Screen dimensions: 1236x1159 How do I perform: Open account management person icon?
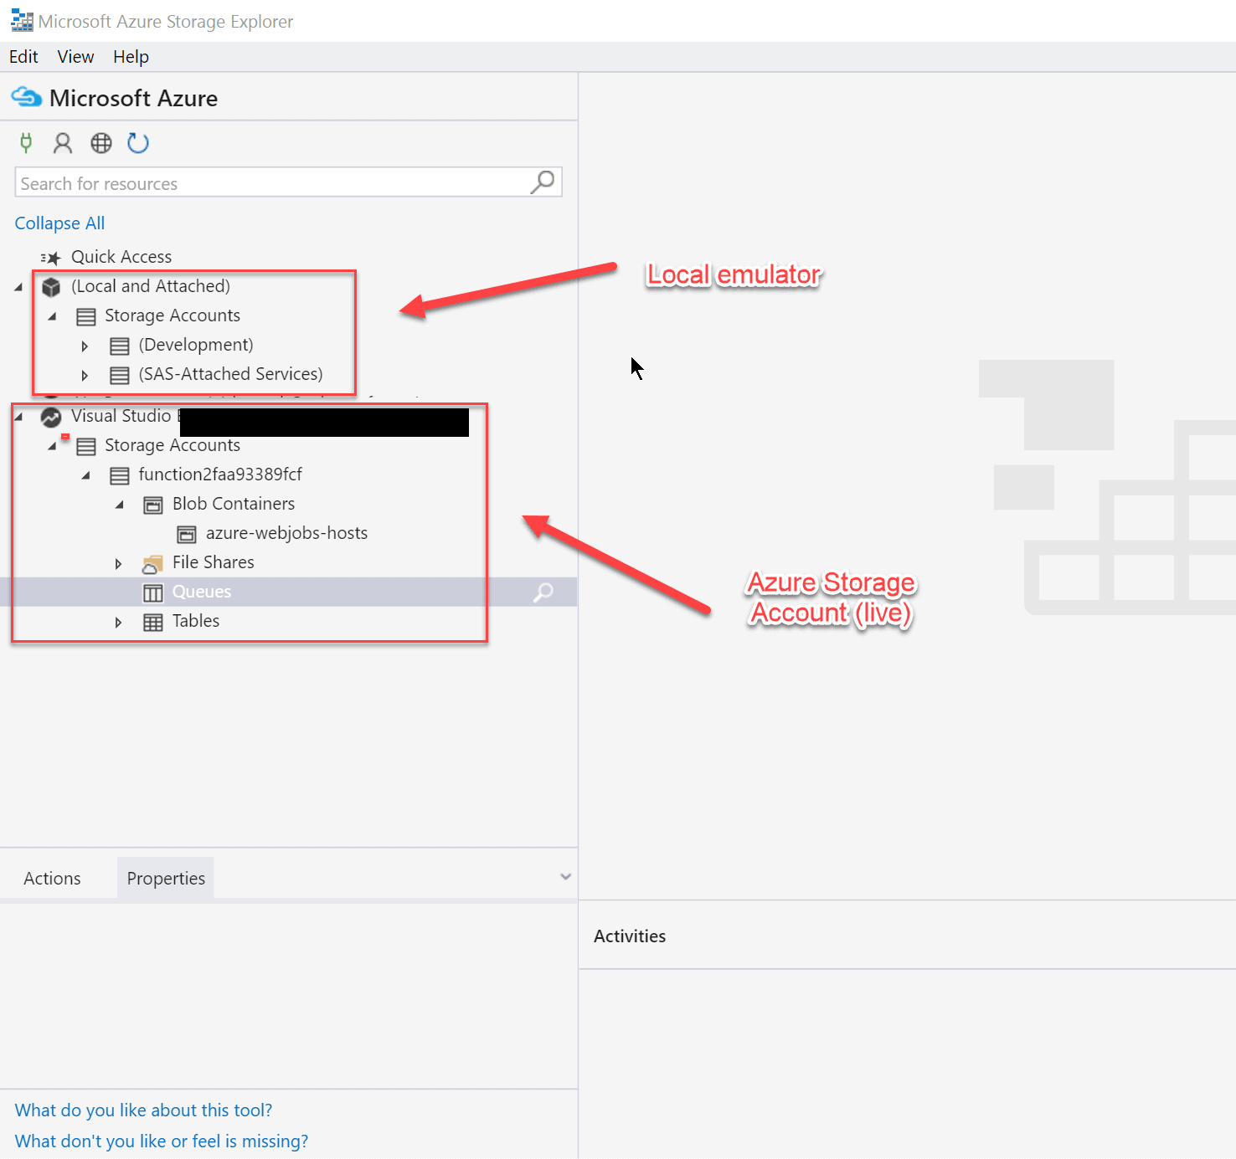click(x=63, y=143)
